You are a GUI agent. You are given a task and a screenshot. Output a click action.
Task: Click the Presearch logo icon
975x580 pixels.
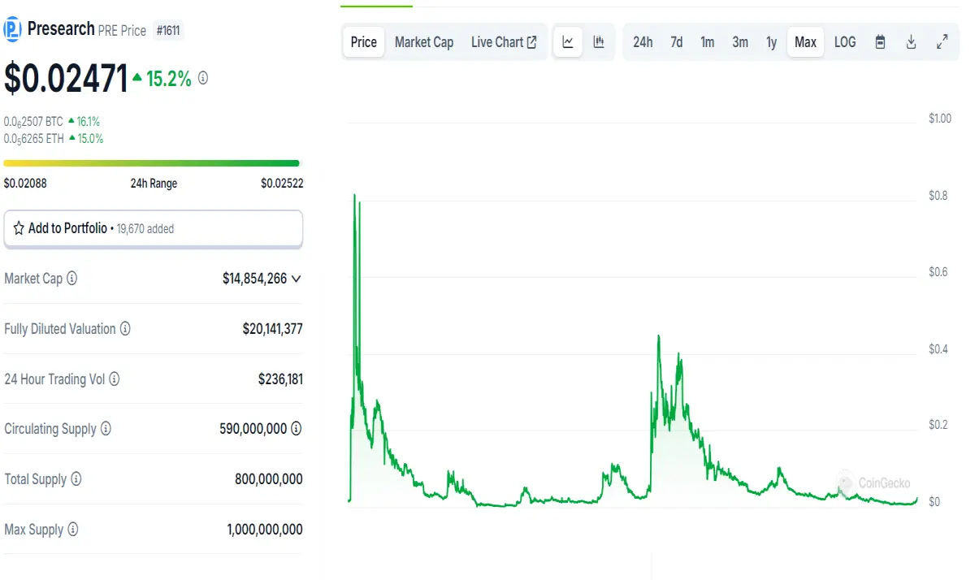pos(13,30)
